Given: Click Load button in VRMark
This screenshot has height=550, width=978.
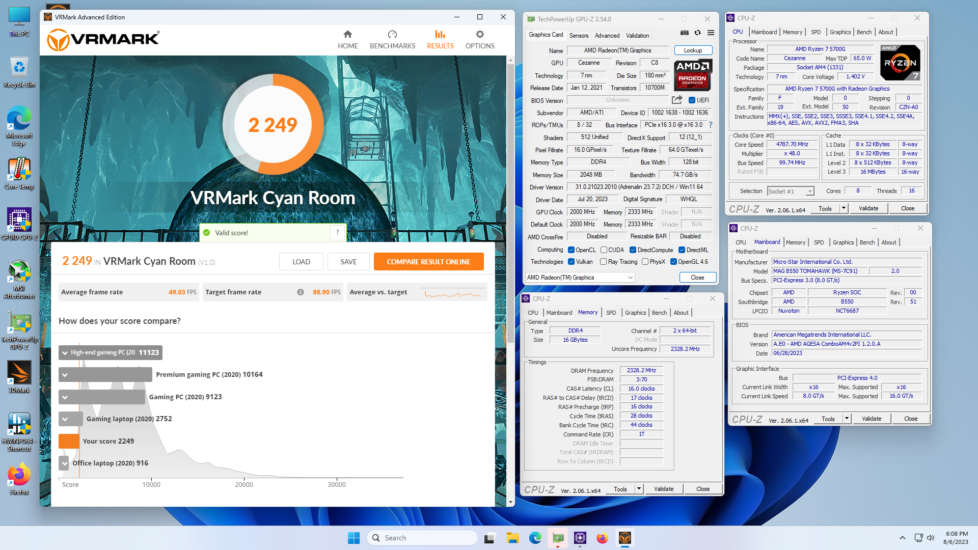Looking at the screenshot, I should point(301,262).
